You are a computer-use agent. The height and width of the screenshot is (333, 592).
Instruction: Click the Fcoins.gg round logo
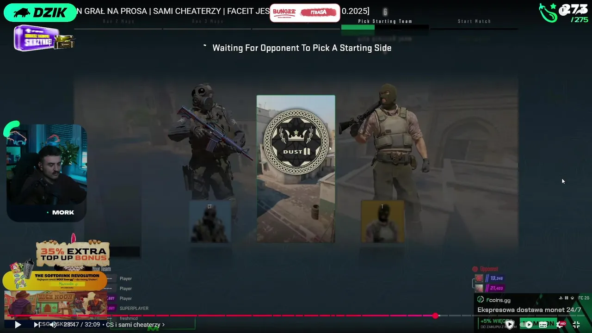(481, 300)
